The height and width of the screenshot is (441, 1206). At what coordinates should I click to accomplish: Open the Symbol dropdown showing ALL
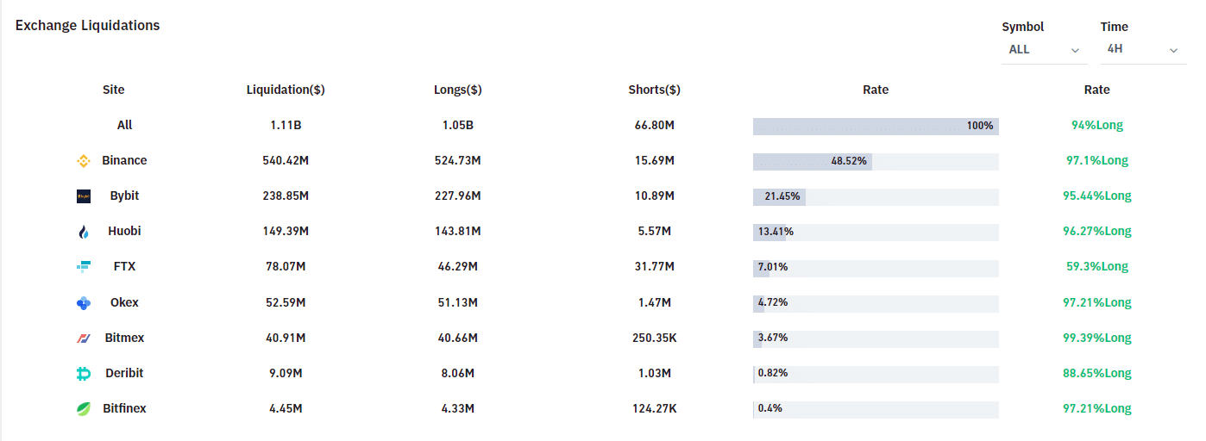coord(1044,50)
